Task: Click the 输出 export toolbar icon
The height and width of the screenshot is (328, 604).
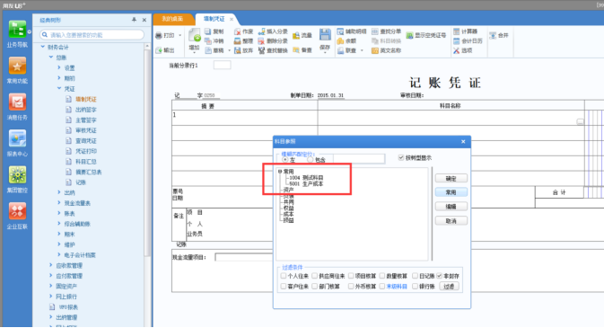Action: 159,50
